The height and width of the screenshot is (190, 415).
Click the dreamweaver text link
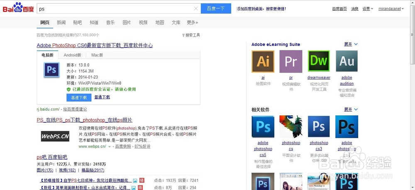[319, 78]
